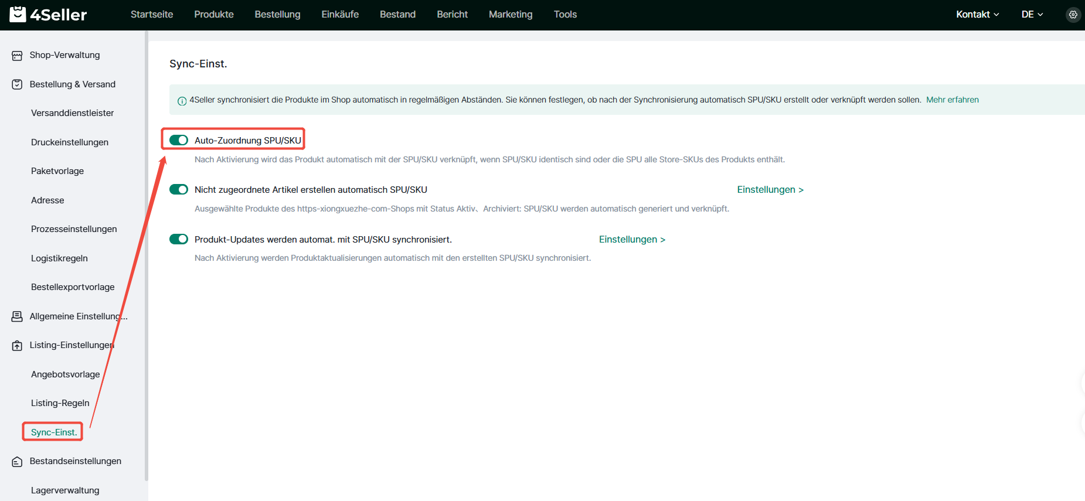Click the Listing-Einstellungen upload icon
This screenshot has height=501, width=1085.
point(17,346)
